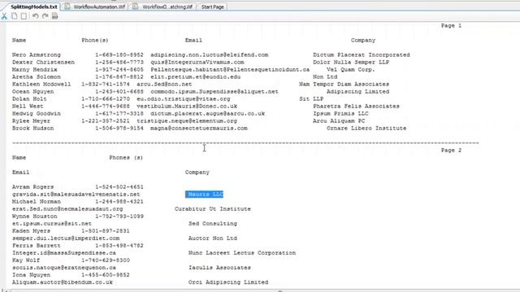Click the name 'Ferris Barrett'

[37, 246]
